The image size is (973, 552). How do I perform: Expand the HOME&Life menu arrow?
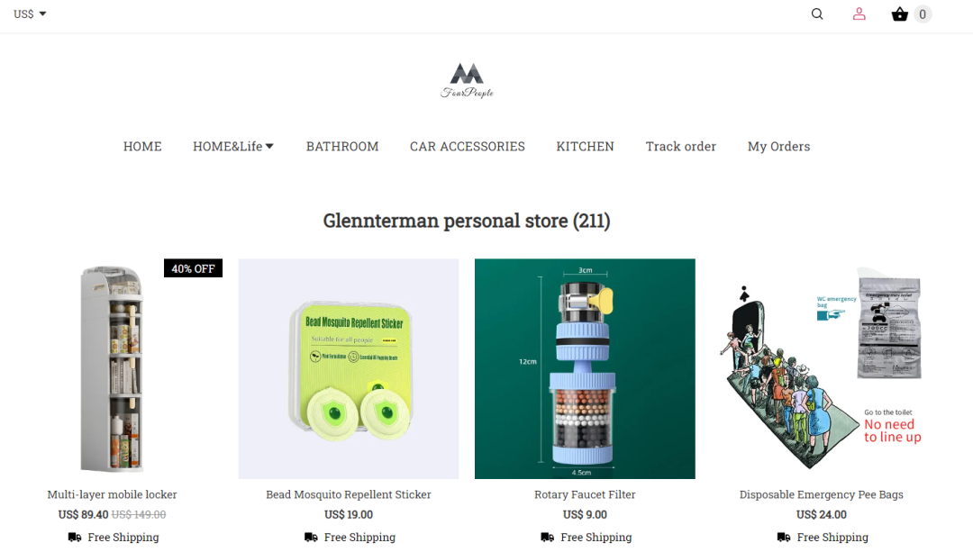coord(269,147)
